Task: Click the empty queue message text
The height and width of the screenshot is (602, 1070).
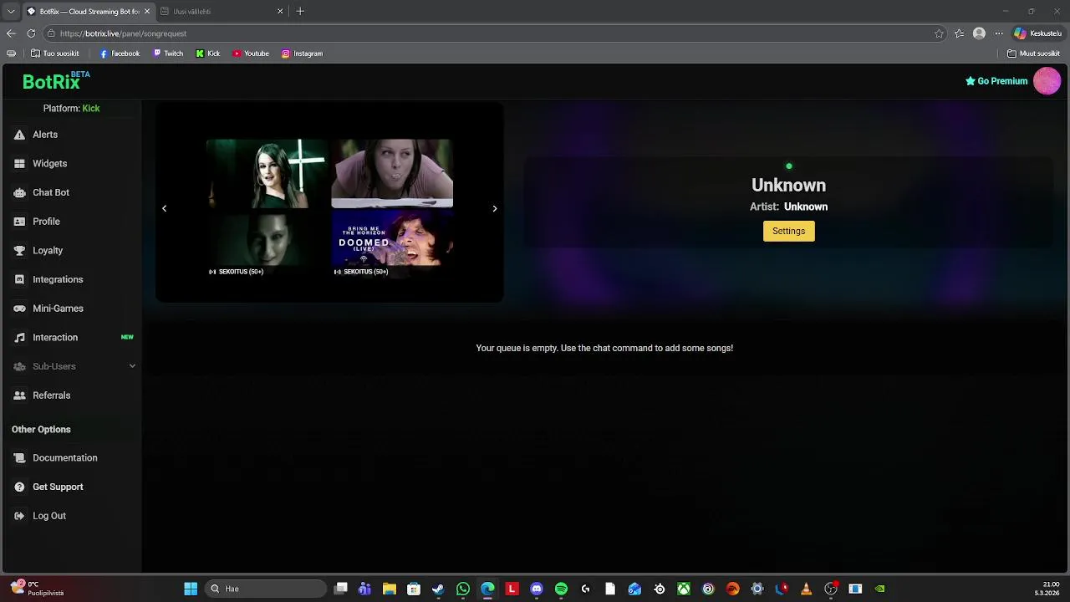Action: (604, 348)
